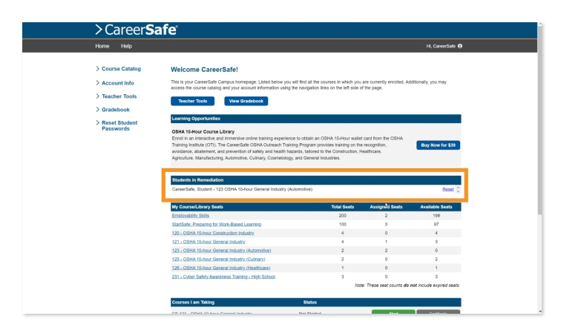Click the Available Seats value 97 for StartSafe
Viewport: 564px width, 336px height.
click(x=436, y=224)
